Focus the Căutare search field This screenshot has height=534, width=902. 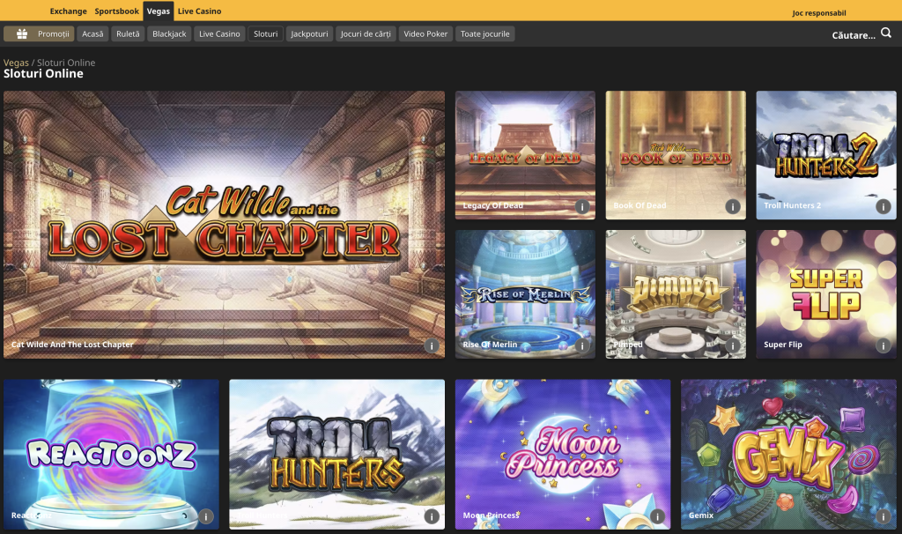[854, 35]
